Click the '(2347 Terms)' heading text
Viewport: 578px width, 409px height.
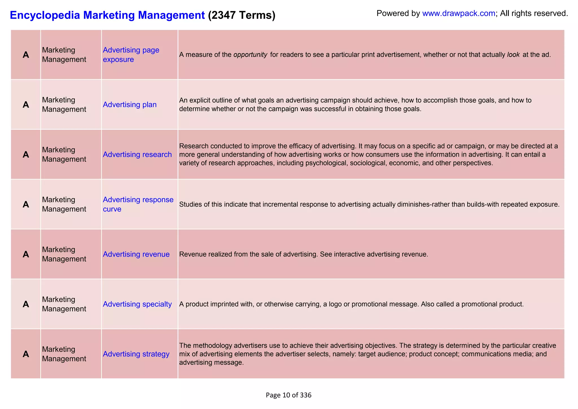coord(242,15)
